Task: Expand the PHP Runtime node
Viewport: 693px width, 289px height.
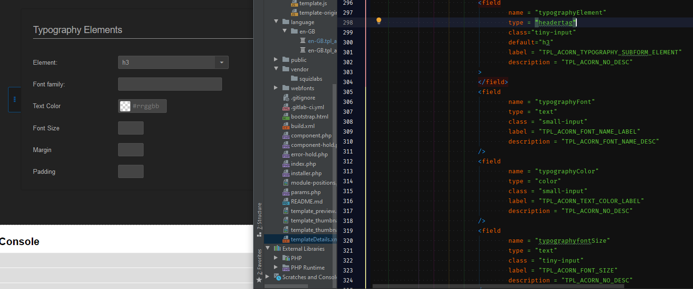Action: click(x=276, y=267)
